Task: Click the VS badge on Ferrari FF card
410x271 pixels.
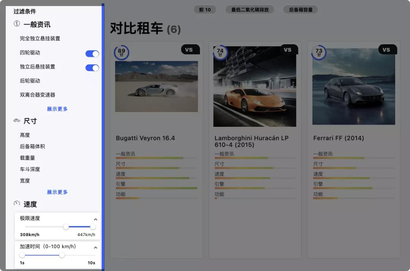Action: [x=387, y=49]
